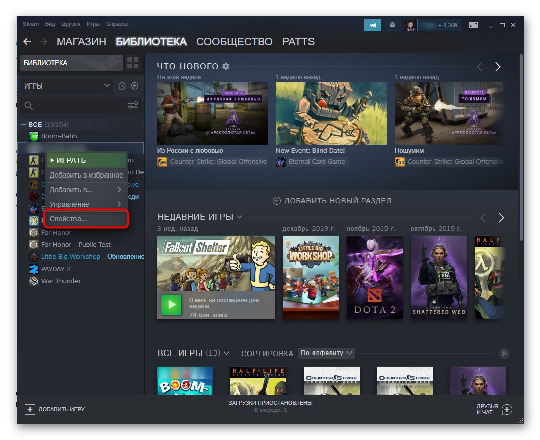Viewport: 540px width, 440px height.
Task: Click PAYDAY 2 game icon
Action: (x=33, y=269)
